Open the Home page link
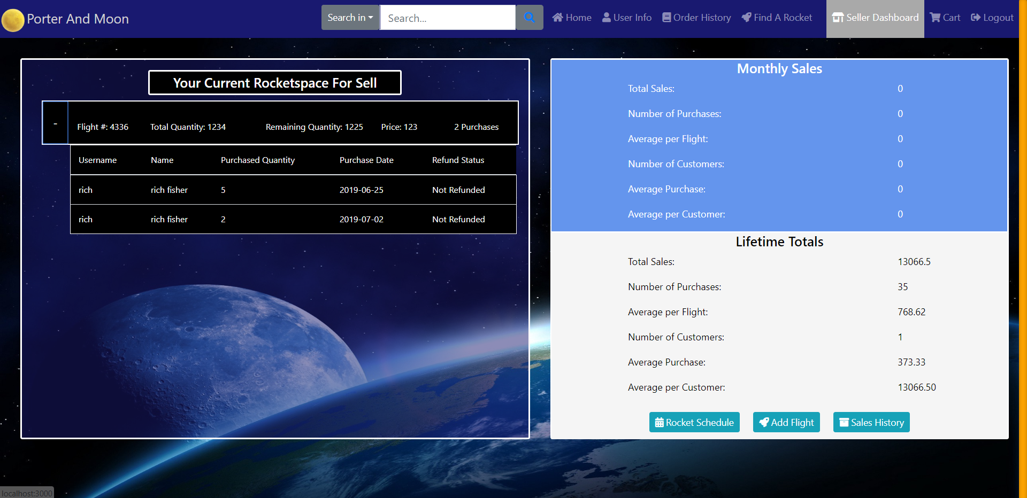The width and height of the screenshot is (1027, 498). coord(572,18)
